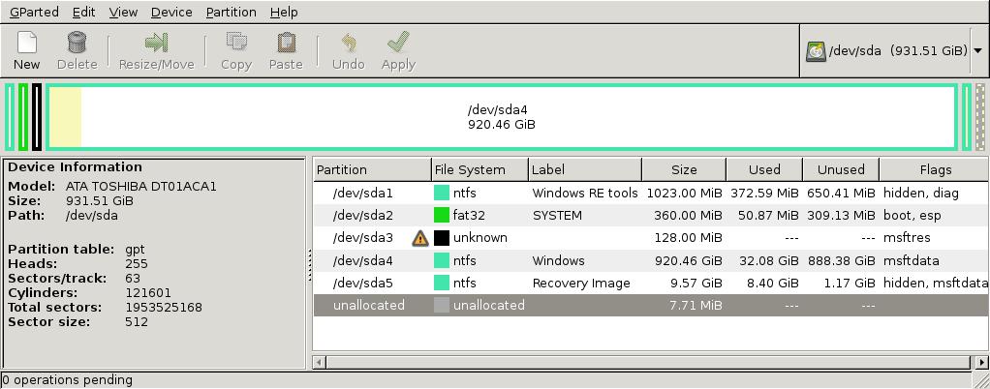990x389 pixels.
Task: Select the /dev/sda4 block in the disk graphic
Action: point(502,117)
